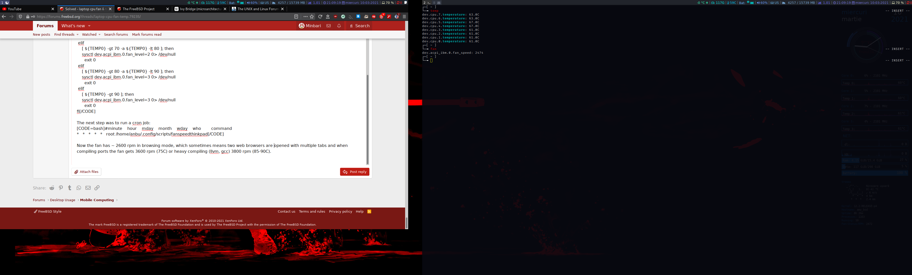Screen dimensions: 912x275
Task: Share thread on Tumblr
Action: (x=70, y=188)
